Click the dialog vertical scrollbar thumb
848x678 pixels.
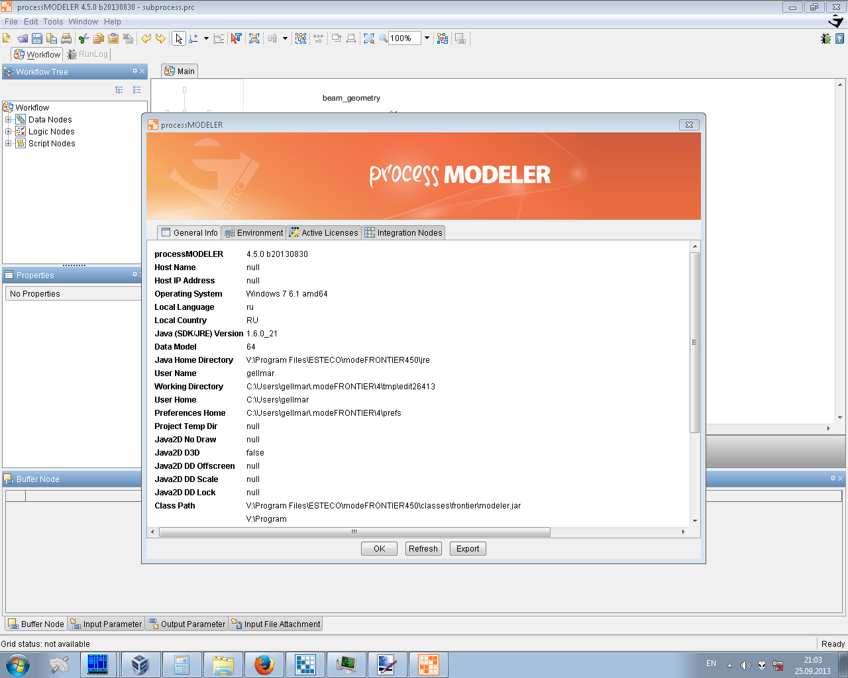(x=694, y=342)
